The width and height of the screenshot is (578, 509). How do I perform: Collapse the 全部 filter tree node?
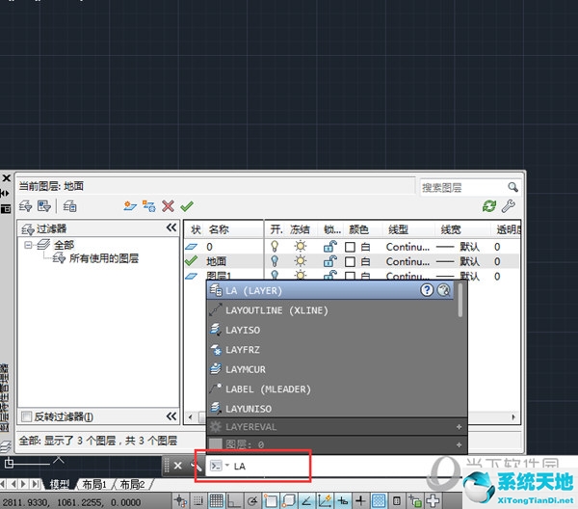(28, 245)
